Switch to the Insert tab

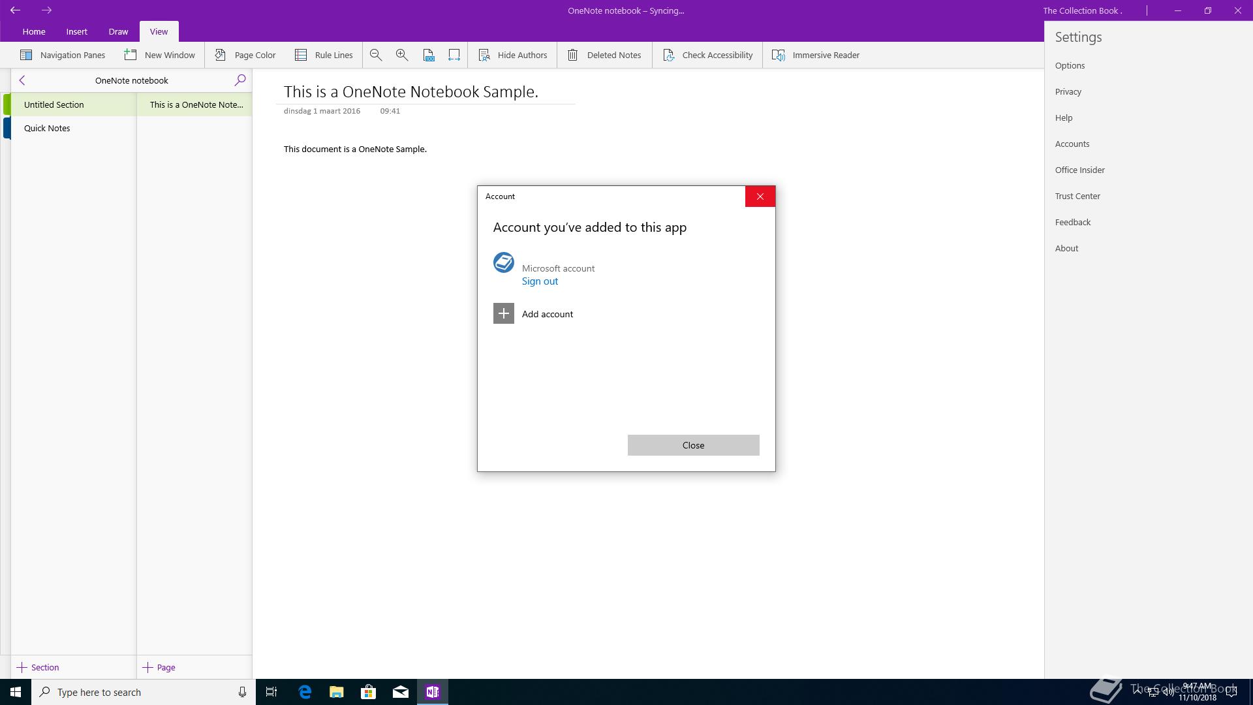click(x=76, y=31)
